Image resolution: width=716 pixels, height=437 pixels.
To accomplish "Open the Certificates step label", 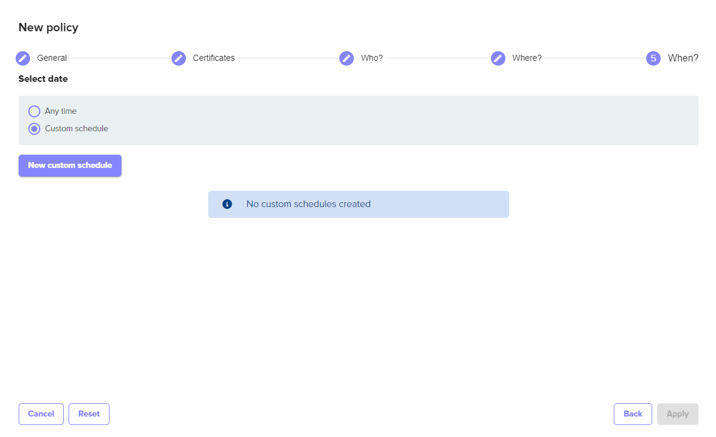I will pos(214,58).
